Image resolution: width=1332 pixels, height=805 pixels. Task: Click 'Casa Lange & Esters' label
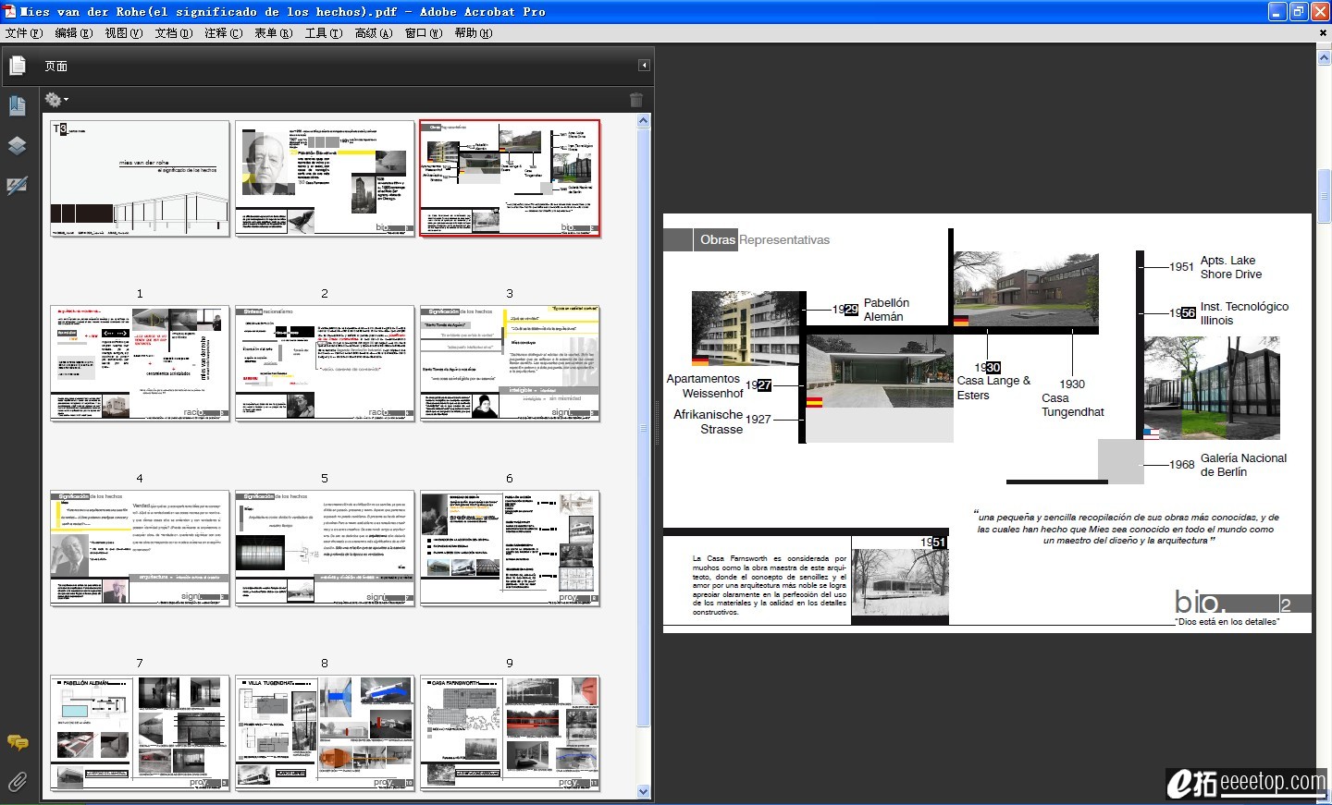point(993,387)
